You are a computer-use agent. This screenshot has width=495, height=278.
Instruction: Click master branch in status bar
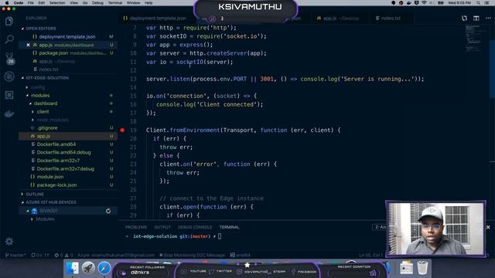pyautogui.click(x=15, y=255)
